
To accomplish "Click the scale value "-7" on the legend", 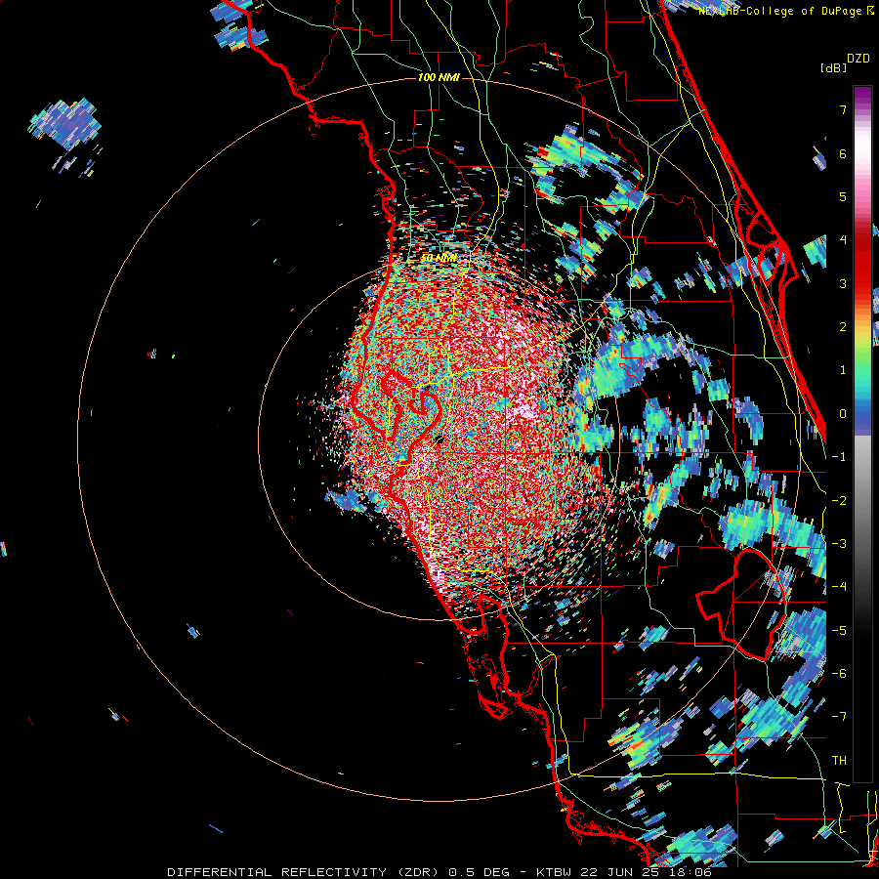I will tap(839, 717).
